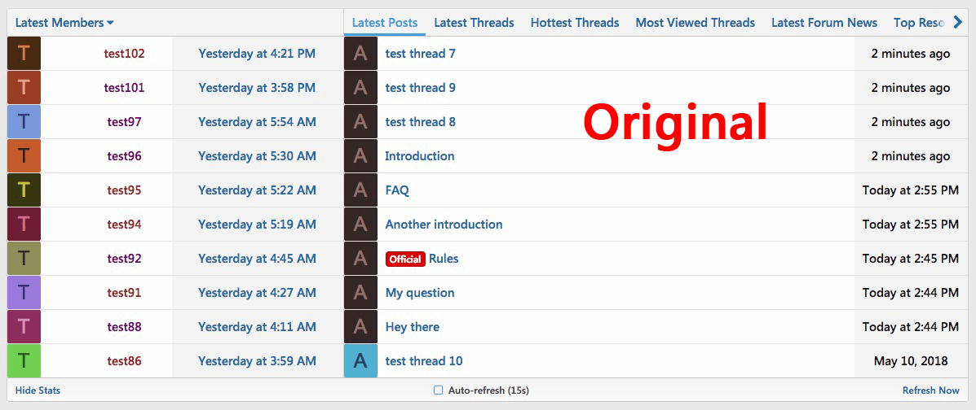Switch to the Most Viewed Threads tab
Image resolution: width=976 pixels, height=410 pixels.
click(695, 23)
